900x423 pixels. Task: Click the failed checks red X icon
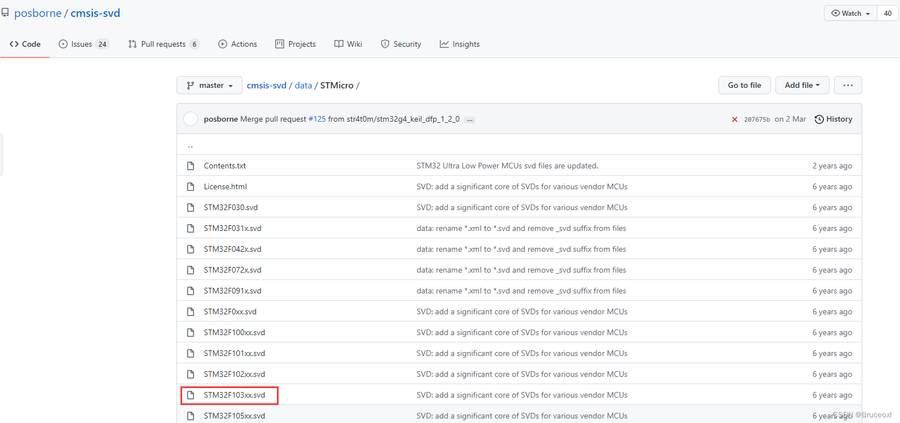point(735,119)
